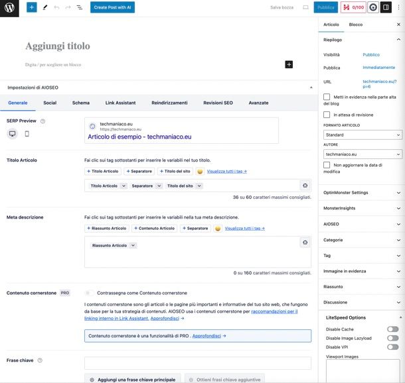Toggle 'Contrassegna come Contenuto cornerstone'
Image resolution: width=405 pixels, height=383 pixels.
(90, 293)
